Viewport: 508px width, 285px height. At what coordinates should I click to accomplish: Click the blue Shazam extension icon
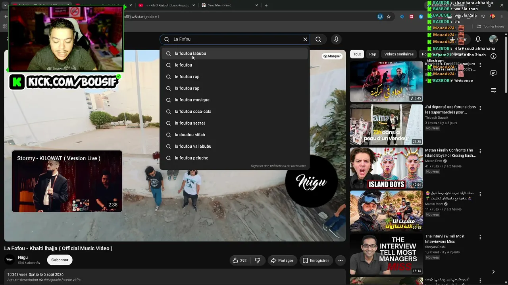tap(421, 17)
